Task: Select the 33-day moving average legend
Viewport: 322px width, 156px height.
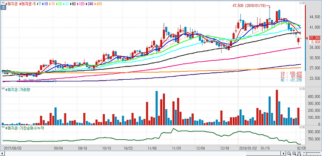Action: (x=66, y=4)
